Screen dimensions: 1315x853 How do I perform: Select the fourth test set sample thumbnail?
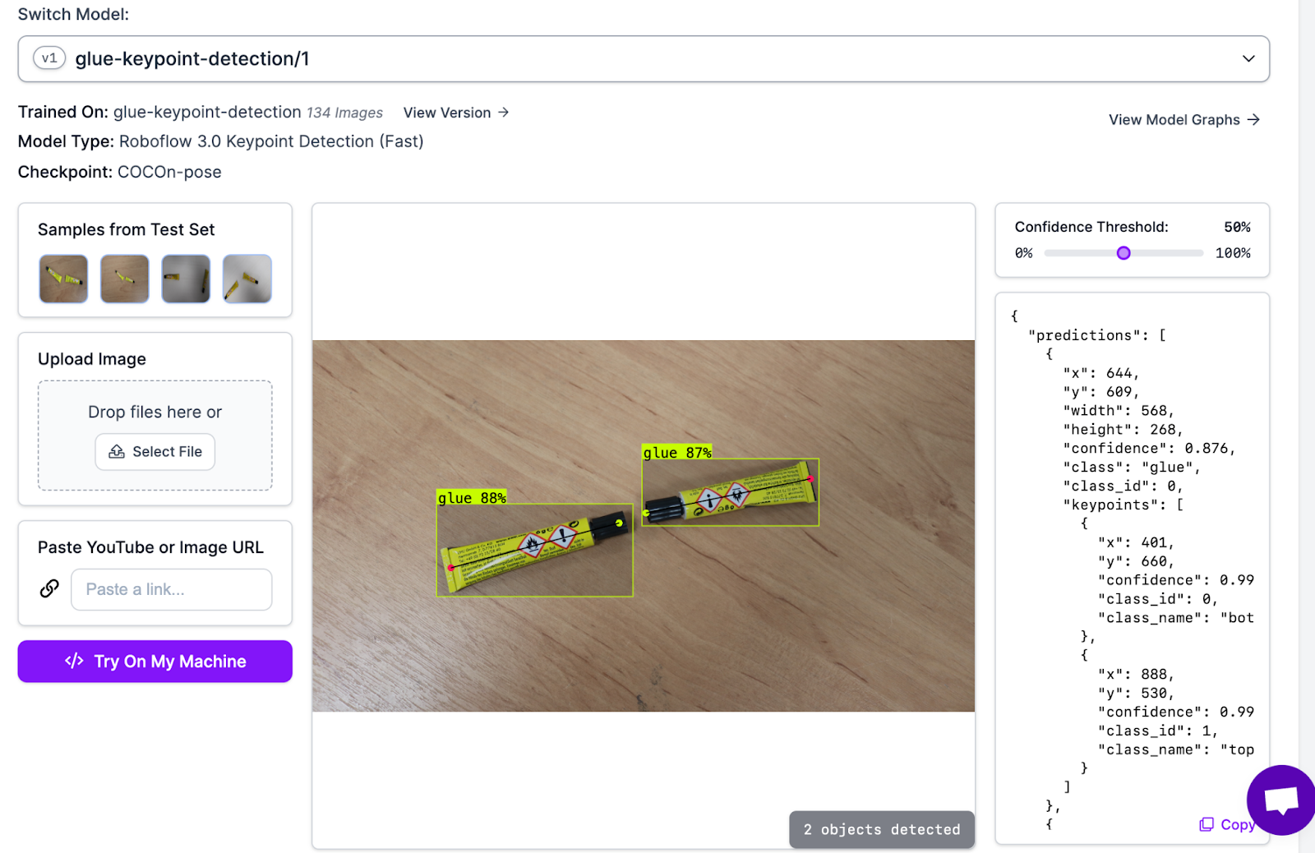pyautogui.click(x=247, y=279)
